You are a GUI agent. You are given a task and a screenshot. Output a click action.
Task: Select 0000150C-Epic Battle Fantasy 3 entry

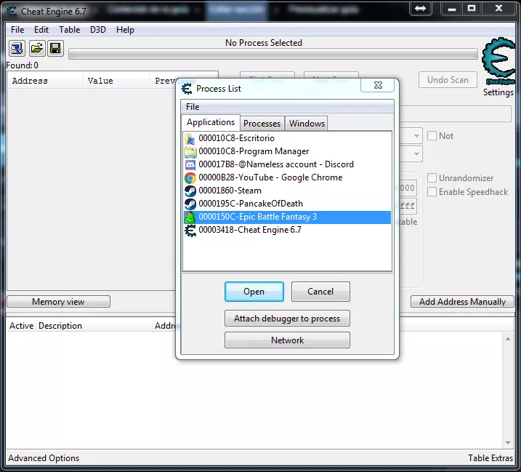[287, 217]
